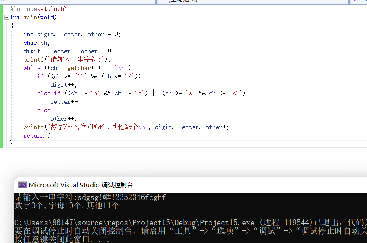This screenshot has width=367, height=243.
Task: Click the 'digit = letter = other = 0;' line
Action: 68,51
